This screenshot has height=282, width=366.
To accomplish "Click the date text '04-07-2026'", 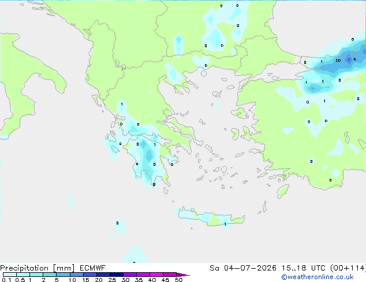I will [x=250, y=268].
